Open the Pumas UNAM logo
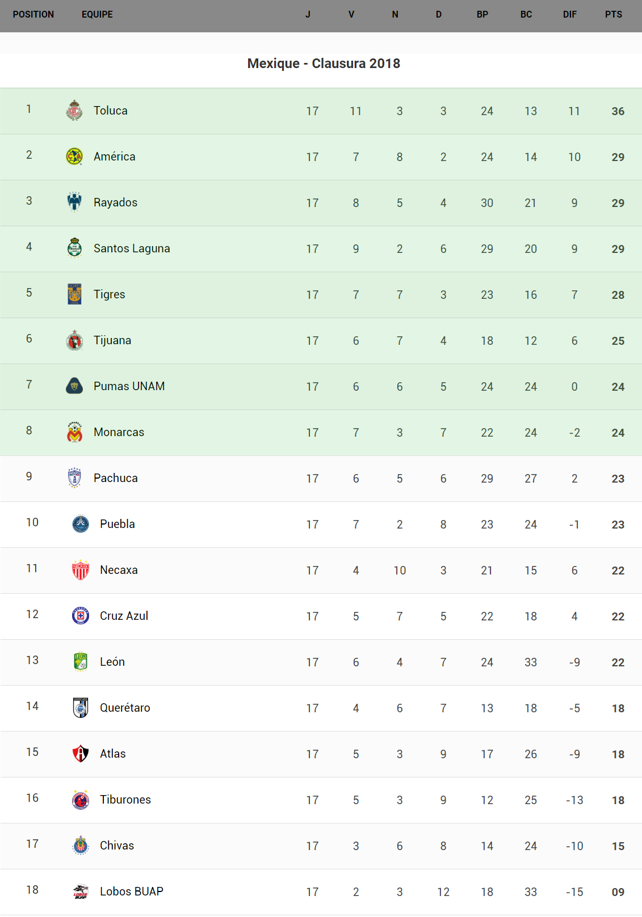 [x=74, y=386]
